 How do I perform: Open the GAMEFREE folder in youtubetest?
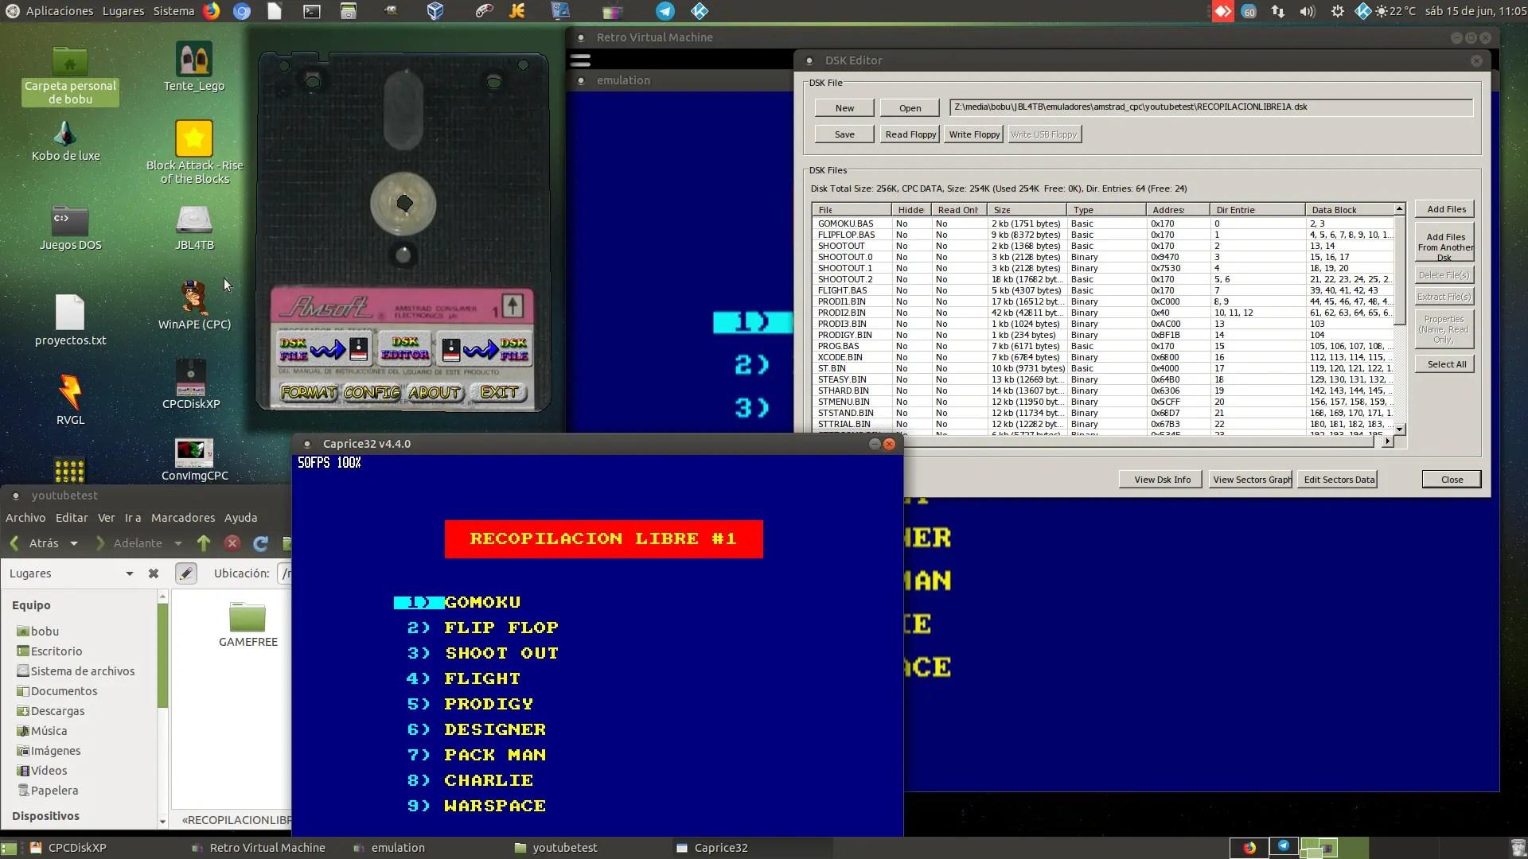248,626
